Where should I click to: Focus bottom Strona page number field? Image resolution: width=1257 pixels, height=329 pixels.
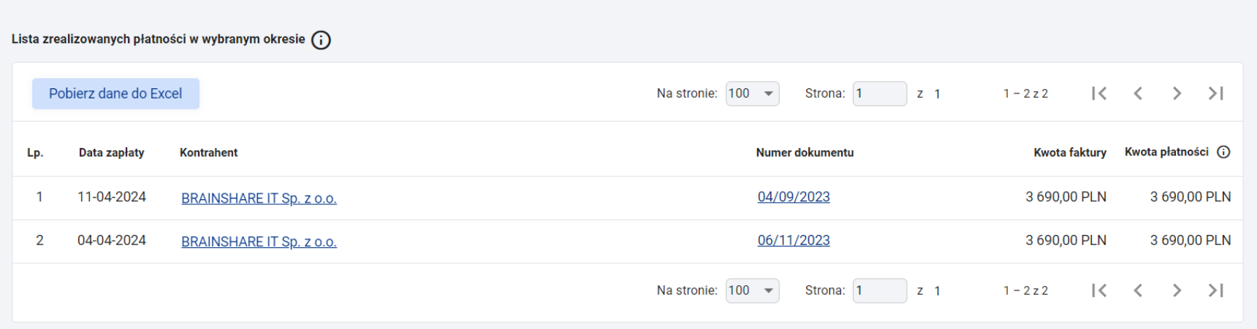click(x=880, y=290)
